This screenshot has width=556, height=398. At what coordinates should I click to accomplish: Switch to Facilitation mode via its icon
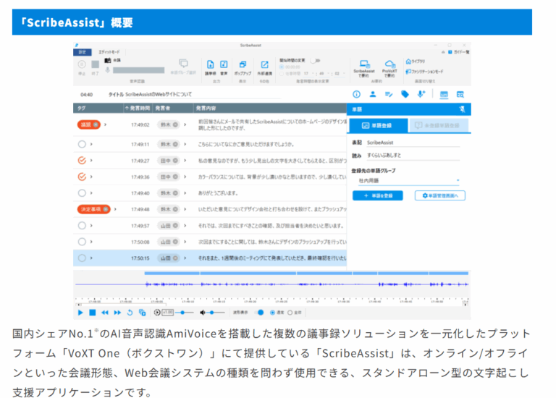(x=408, y=72)
